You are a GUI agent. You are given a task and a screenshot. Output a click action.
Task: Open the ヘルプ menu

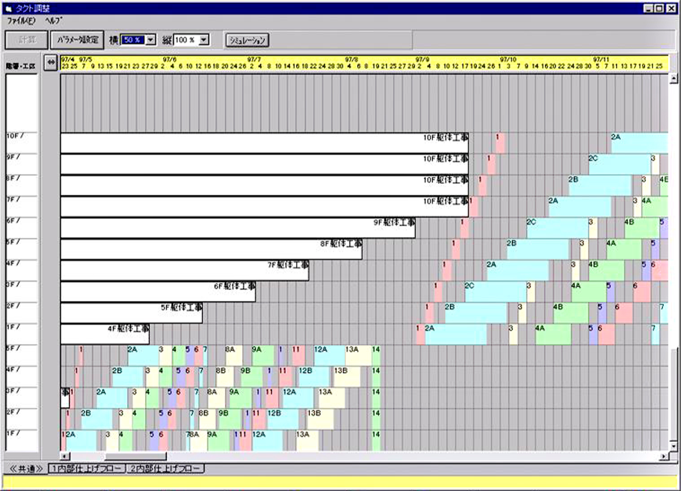(53, 21)
